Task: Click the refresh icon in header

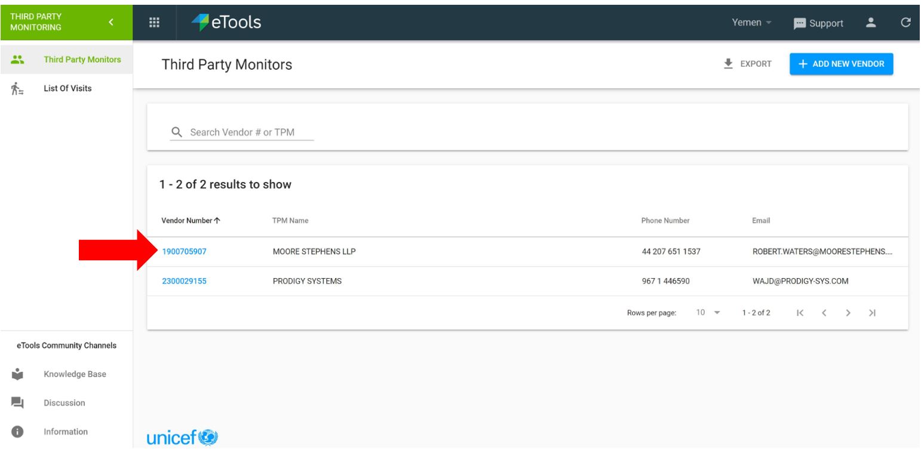Action: pyautogui.click(x=906, y=23)
